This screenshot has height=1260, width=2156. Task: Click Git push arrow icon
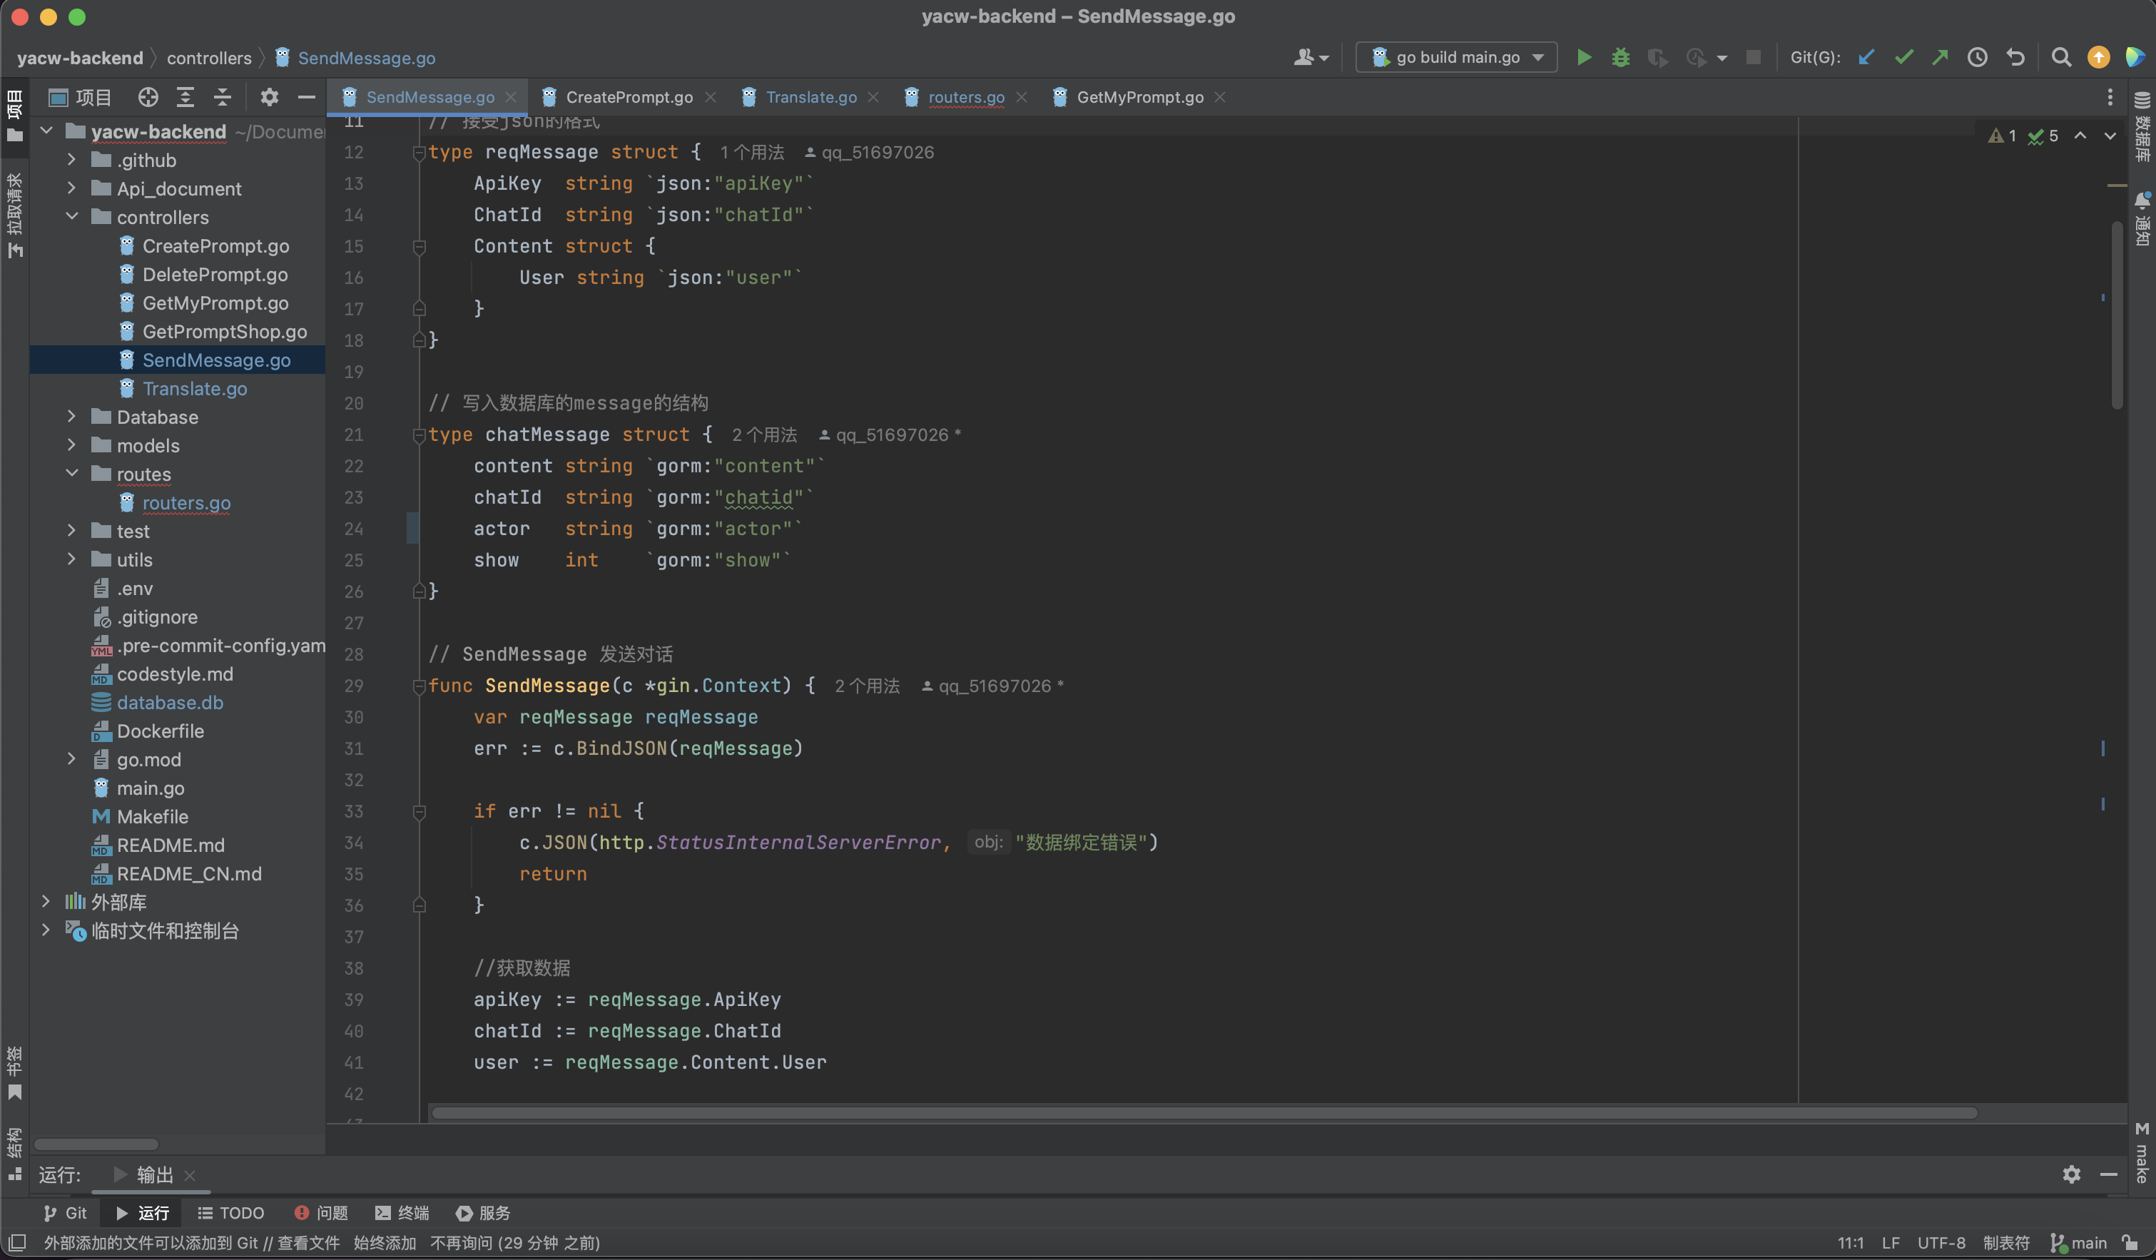coord(1941,57)
